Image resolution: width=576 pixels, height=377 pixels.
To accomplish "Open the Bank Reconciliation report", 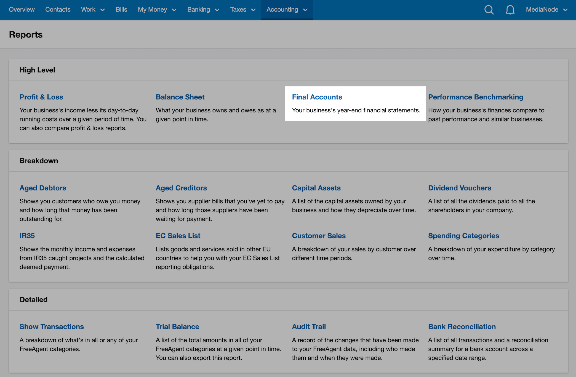I will tap(462, 326).
